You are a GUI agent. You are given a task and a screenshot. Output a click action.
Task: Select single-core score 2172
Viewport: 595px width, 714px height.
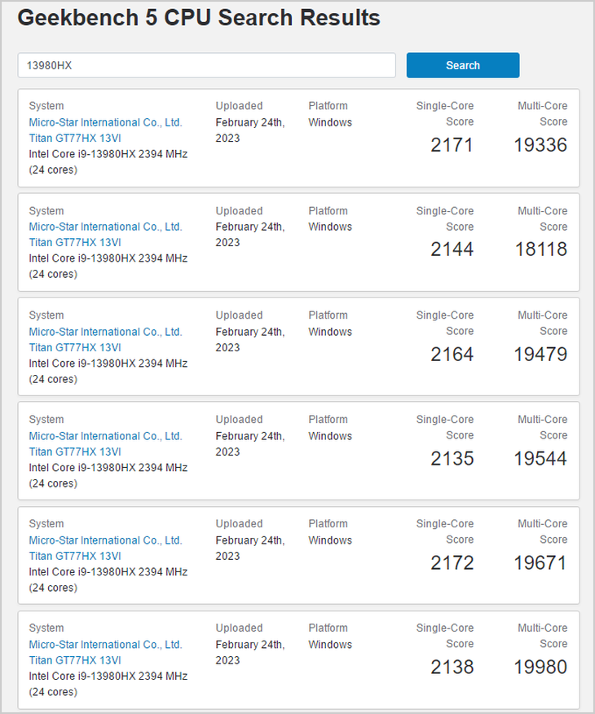pos(452,563)
